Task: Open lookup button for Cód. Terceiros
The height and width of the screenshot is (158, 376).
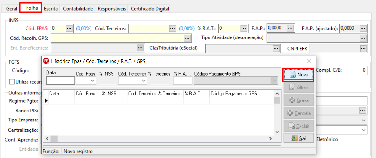Action: (x=172, y=28)
